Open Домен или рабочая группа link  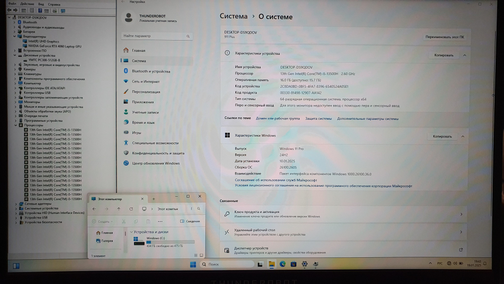pos(278,119)
